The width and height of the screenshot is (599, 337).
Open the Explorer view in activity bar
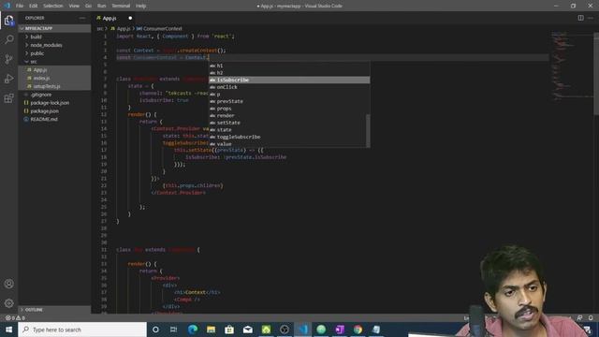(8, 21)
